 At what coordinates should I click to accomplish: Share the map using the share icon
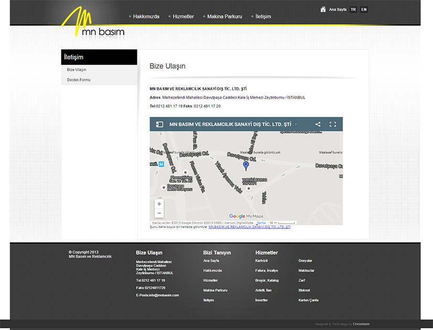[318, 125]
